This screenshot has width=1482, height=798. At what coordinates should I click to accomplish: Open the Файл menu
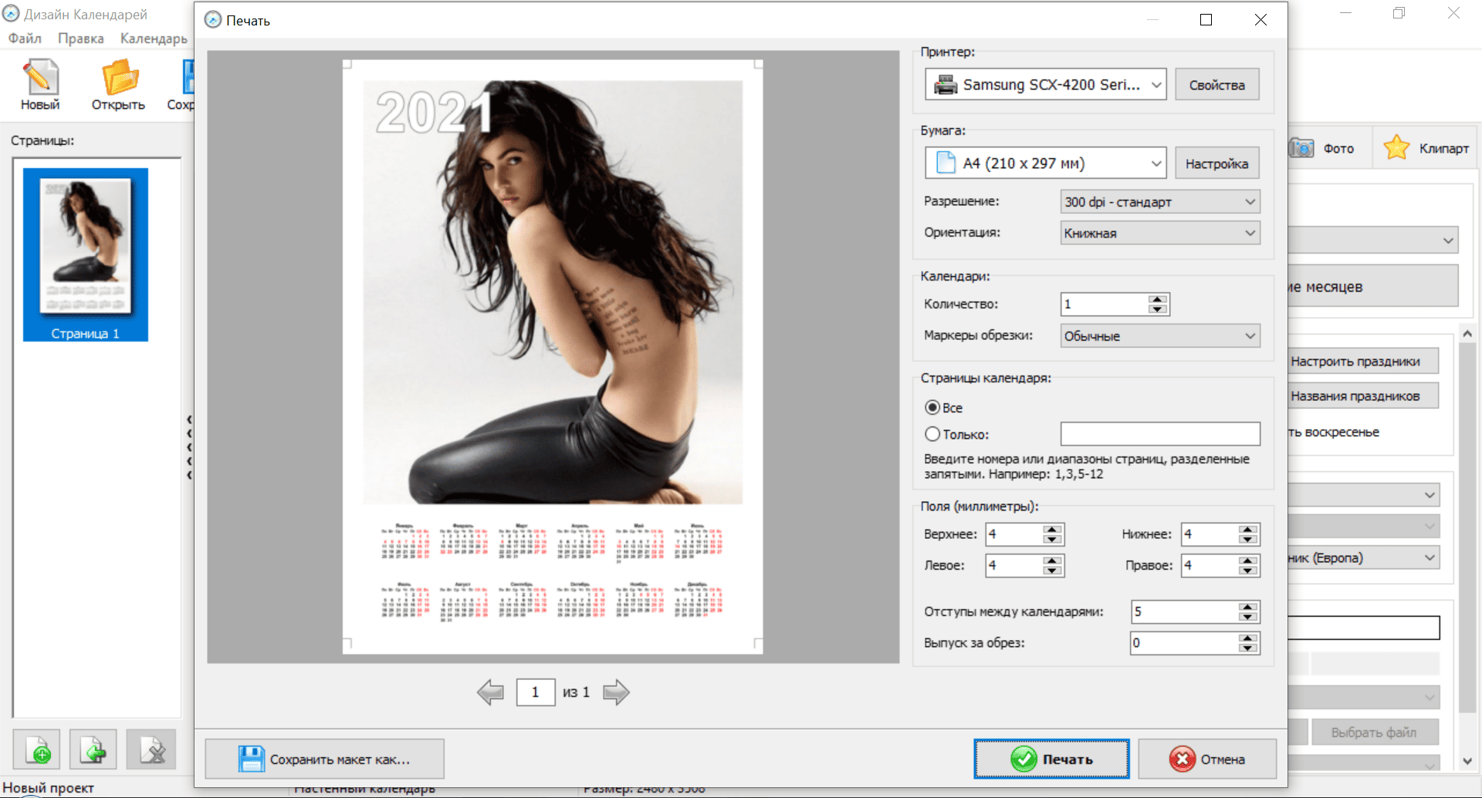coord(25,39)
